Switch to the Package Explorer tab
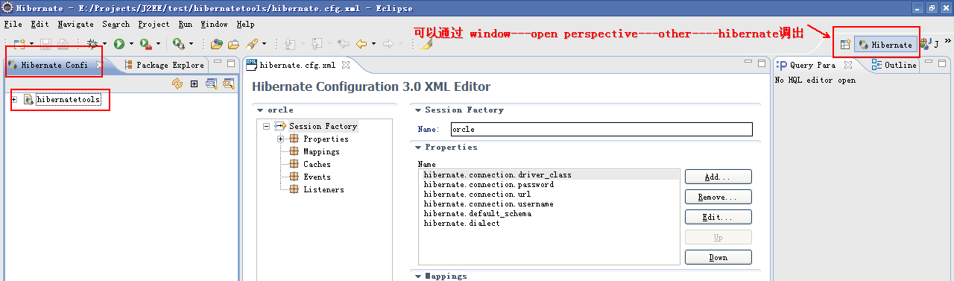Image resolution: width=954 pixels, height=281 pixels. pos(164,65)
